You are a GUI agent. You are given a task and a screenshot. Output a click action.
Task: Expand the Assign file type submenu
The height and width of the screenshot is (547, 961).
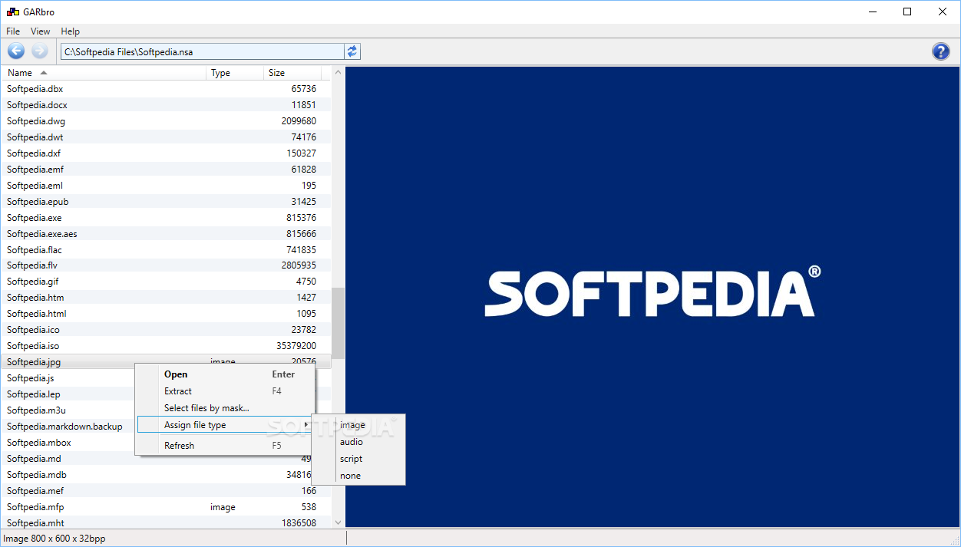225,425
